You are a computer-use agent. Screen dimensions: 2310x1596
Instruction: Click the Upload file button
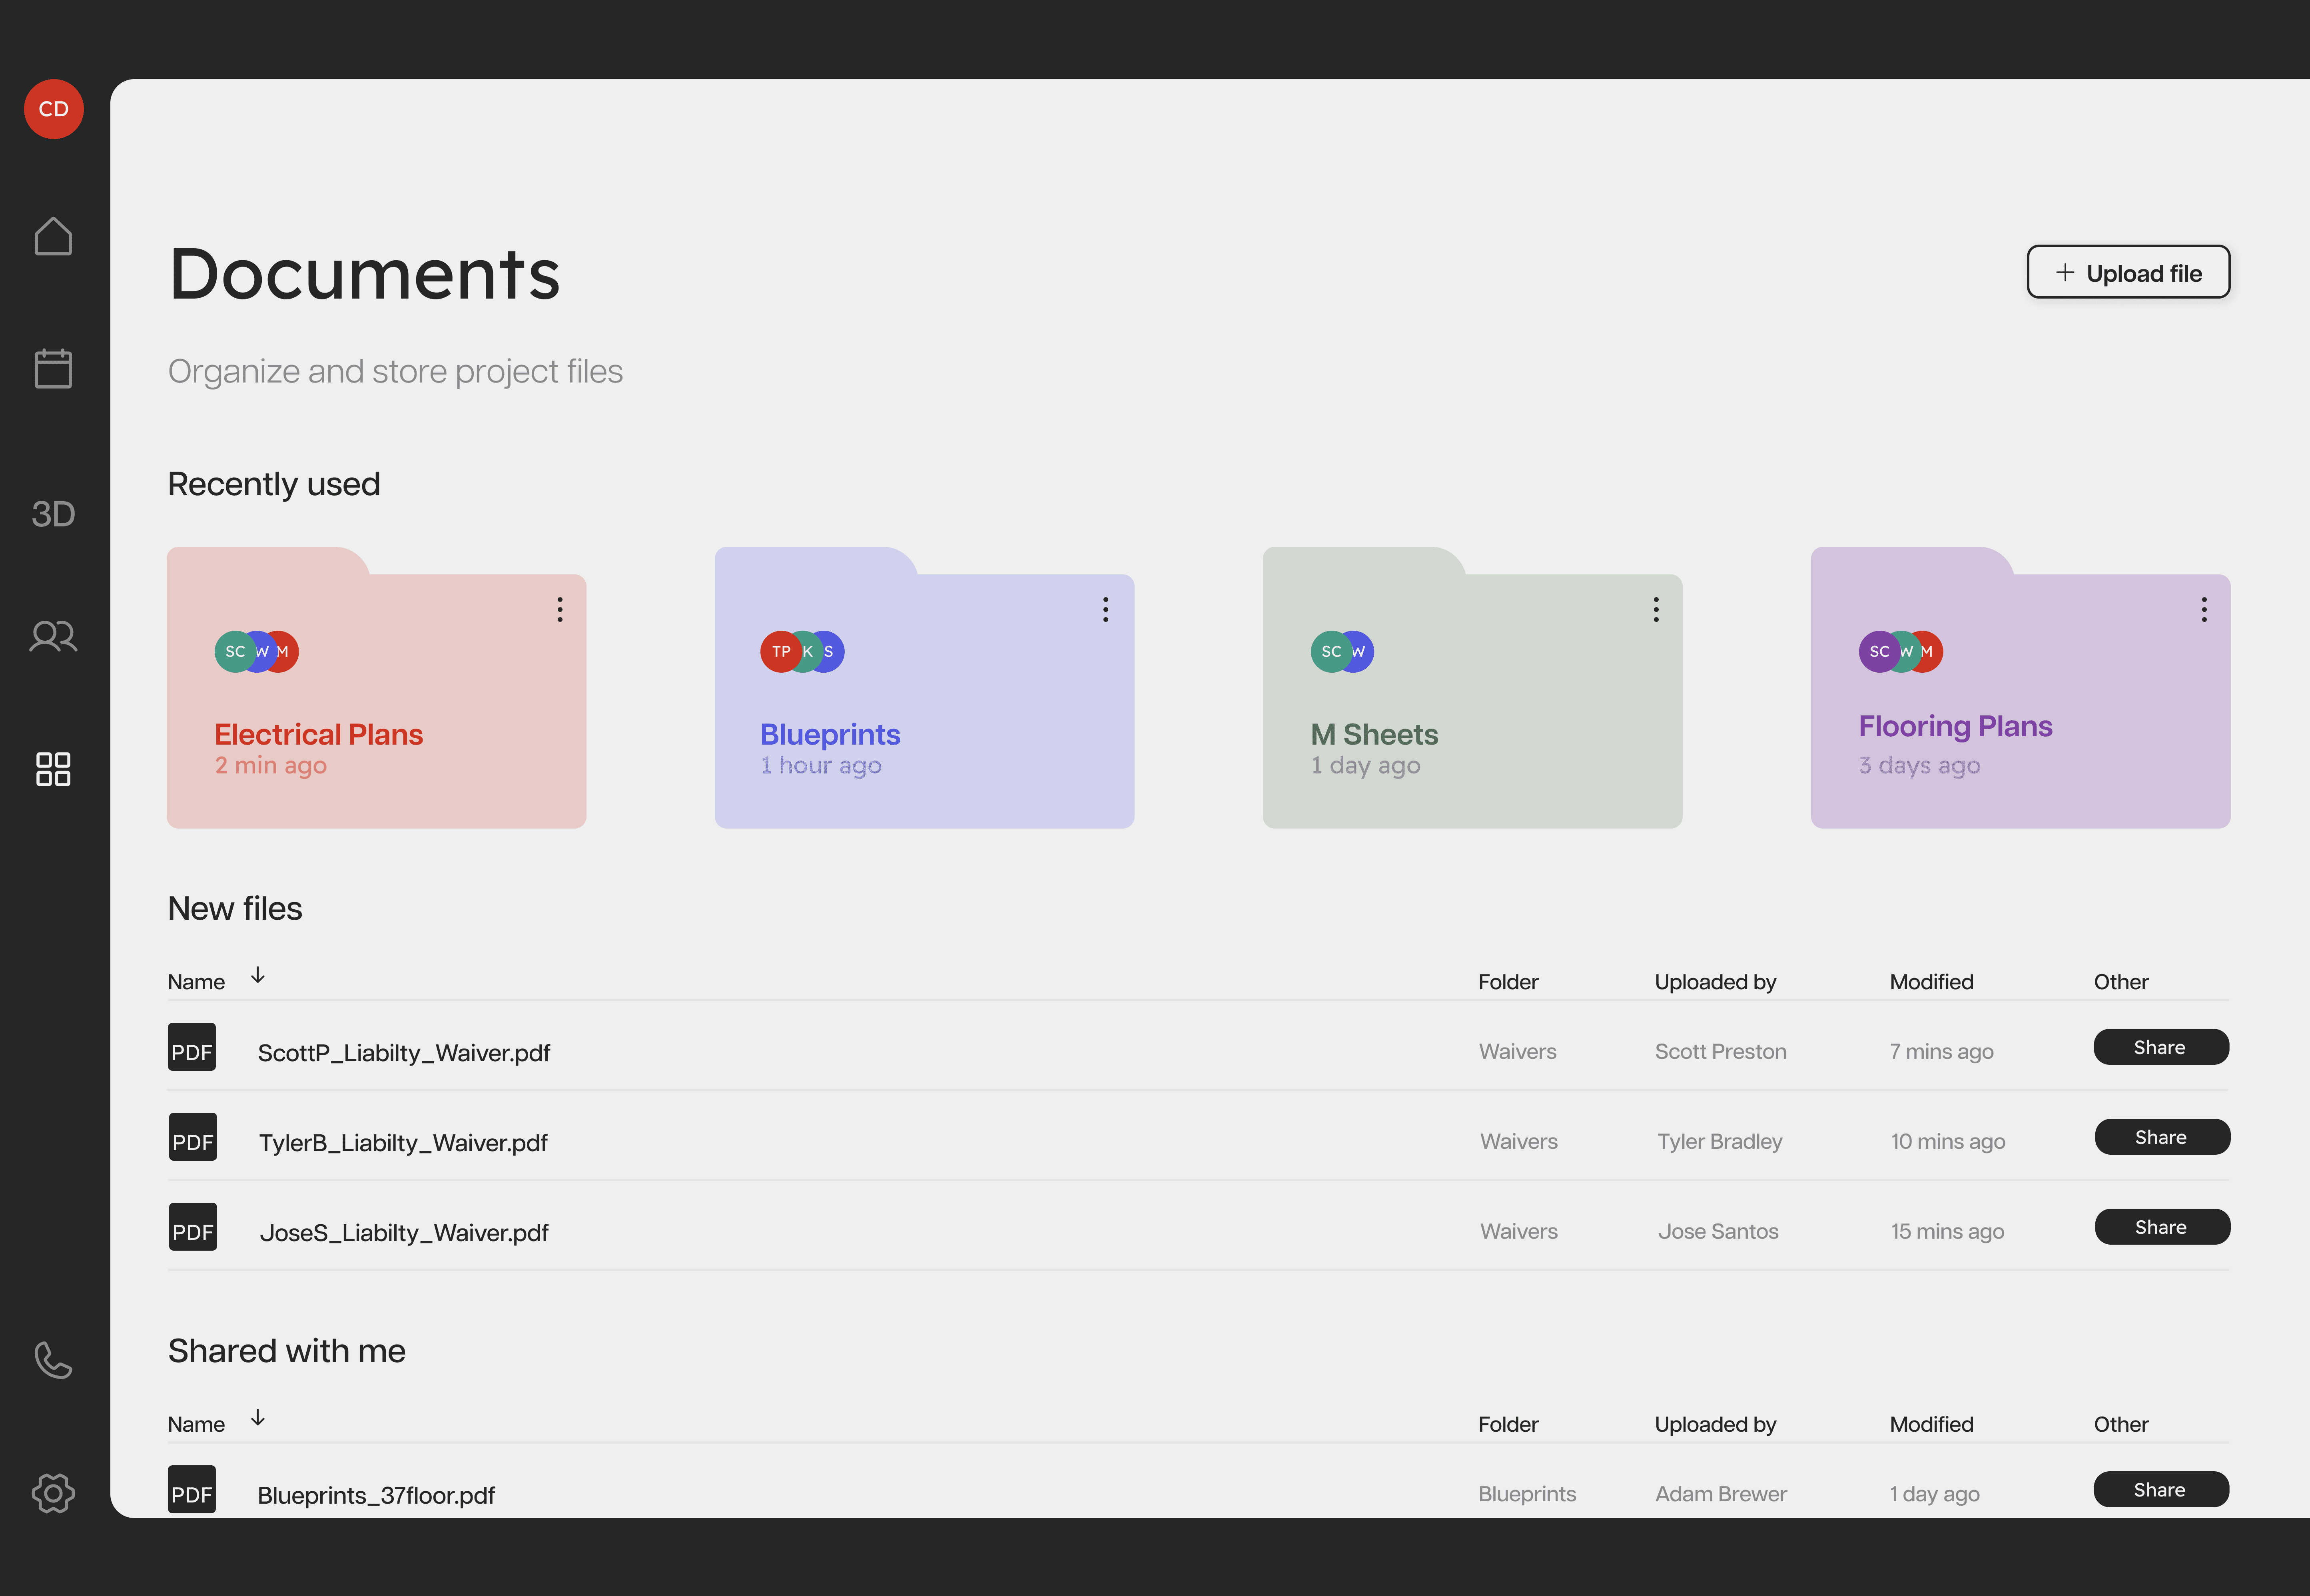[x=2128, y=273]
